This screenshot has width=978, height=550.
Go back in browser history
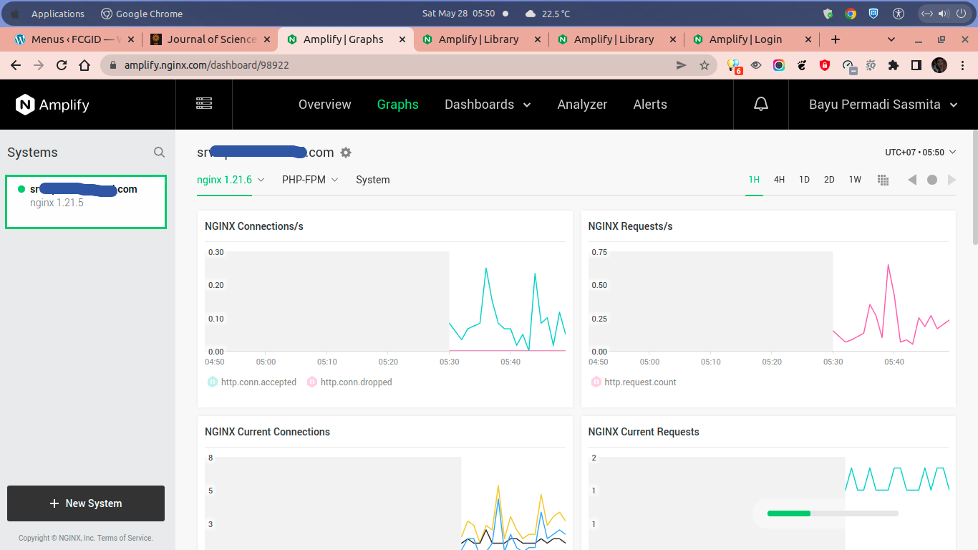tap(16, 65)
